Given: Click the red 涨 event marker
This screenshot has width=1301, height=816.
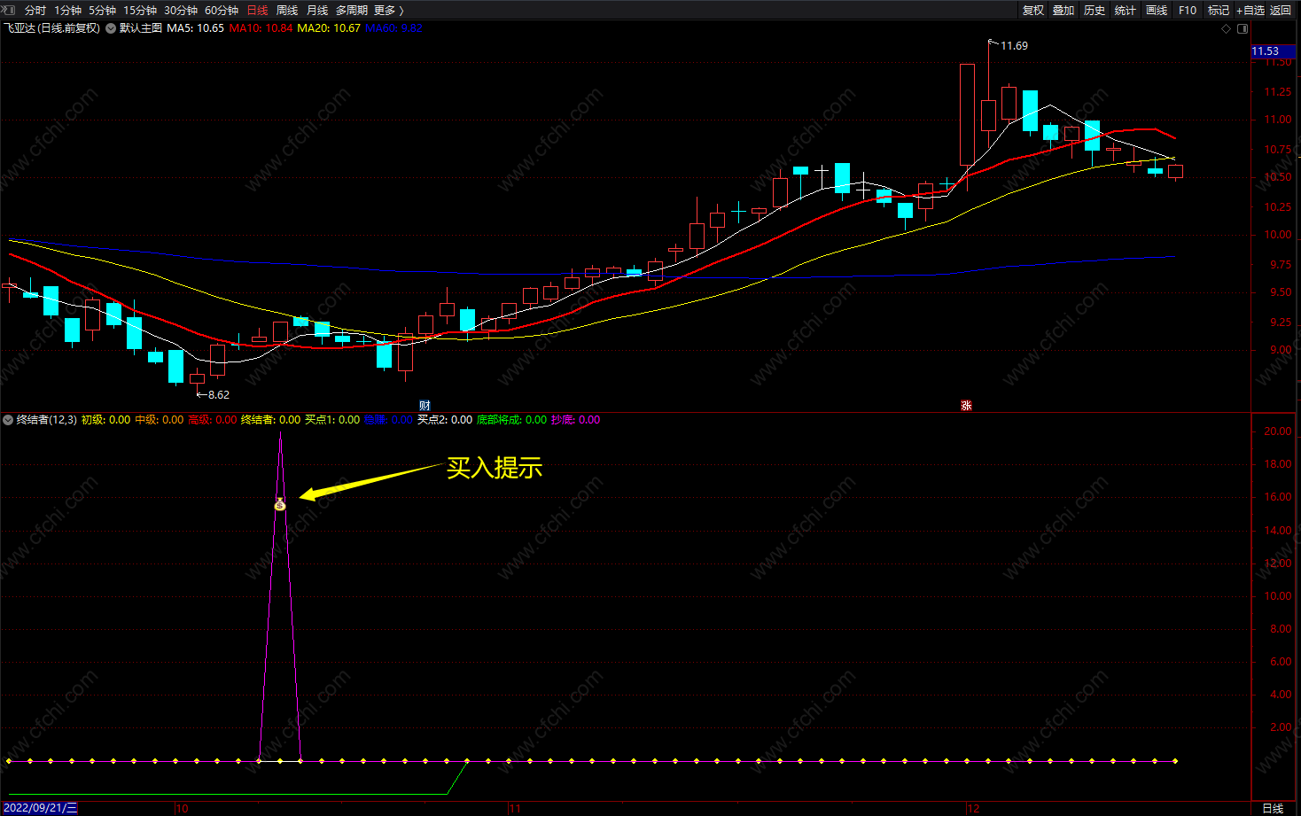Looking at the screenshot, I should [966, 406].
